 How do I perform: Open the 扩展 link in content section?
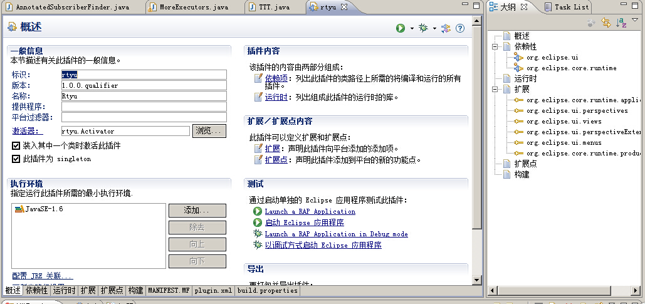[272, 149]
